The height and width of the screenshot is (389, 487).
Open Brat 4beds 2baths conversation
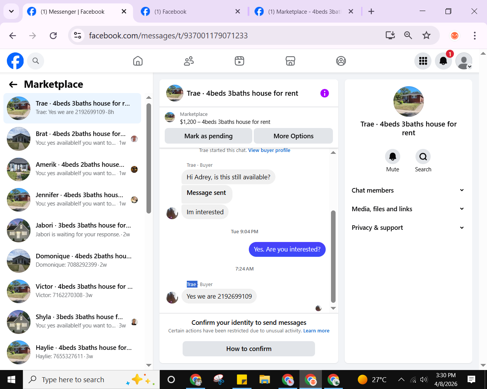pyautogui.click(x=72, y=139)
